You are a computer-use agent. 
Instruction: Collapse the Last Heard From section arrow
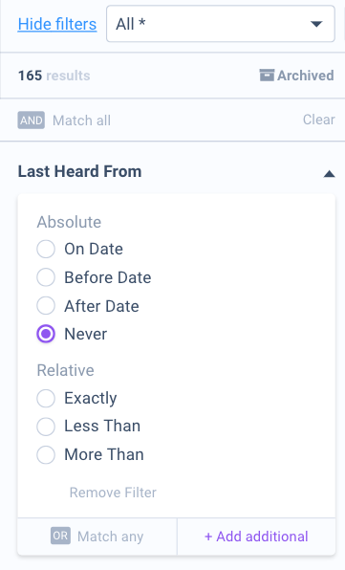click(x=329, y=174)
